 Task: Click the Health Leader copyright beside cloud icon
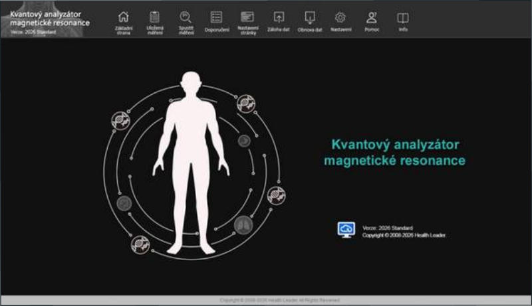[x=404, y=235]
